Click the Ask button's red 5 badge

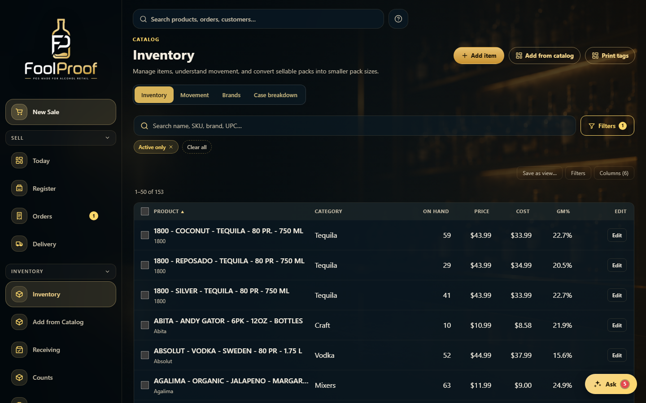[x=625, y=384]
